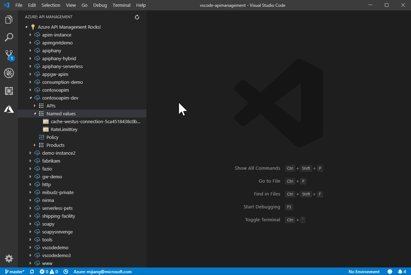This screenshot has height=275, width=411.
Task: Click Azure: mijiang@microsoft.com account in status bar
Action: [102, 271]
